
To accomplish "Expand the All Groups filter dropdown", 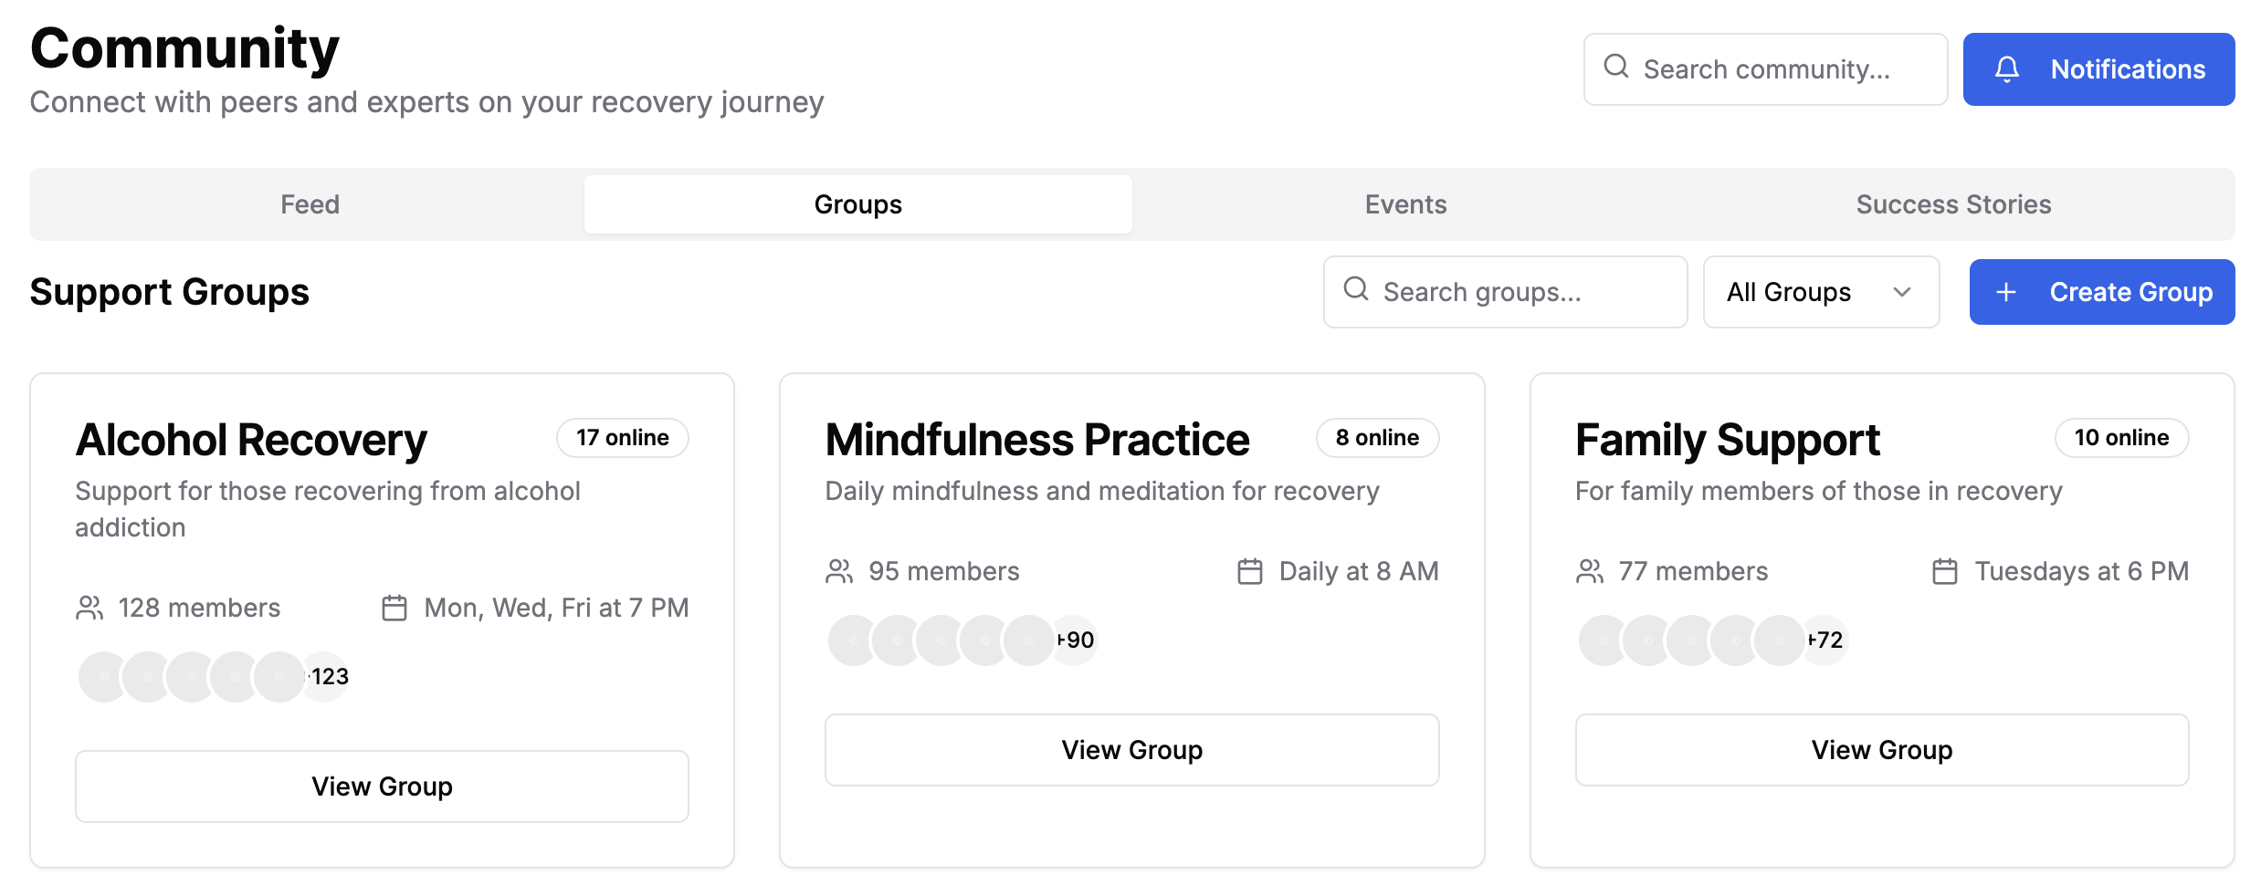I will (1820, 292).
